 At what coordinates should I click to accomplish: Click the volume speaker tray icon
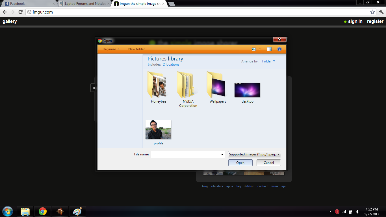[x=358, y=212]
